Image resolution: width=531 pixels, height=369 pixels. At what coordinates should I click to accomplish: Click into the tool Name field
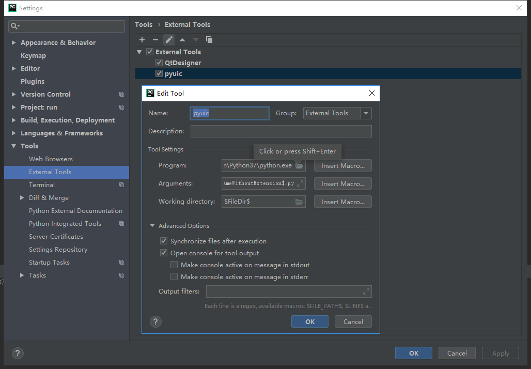click(230, 113)
